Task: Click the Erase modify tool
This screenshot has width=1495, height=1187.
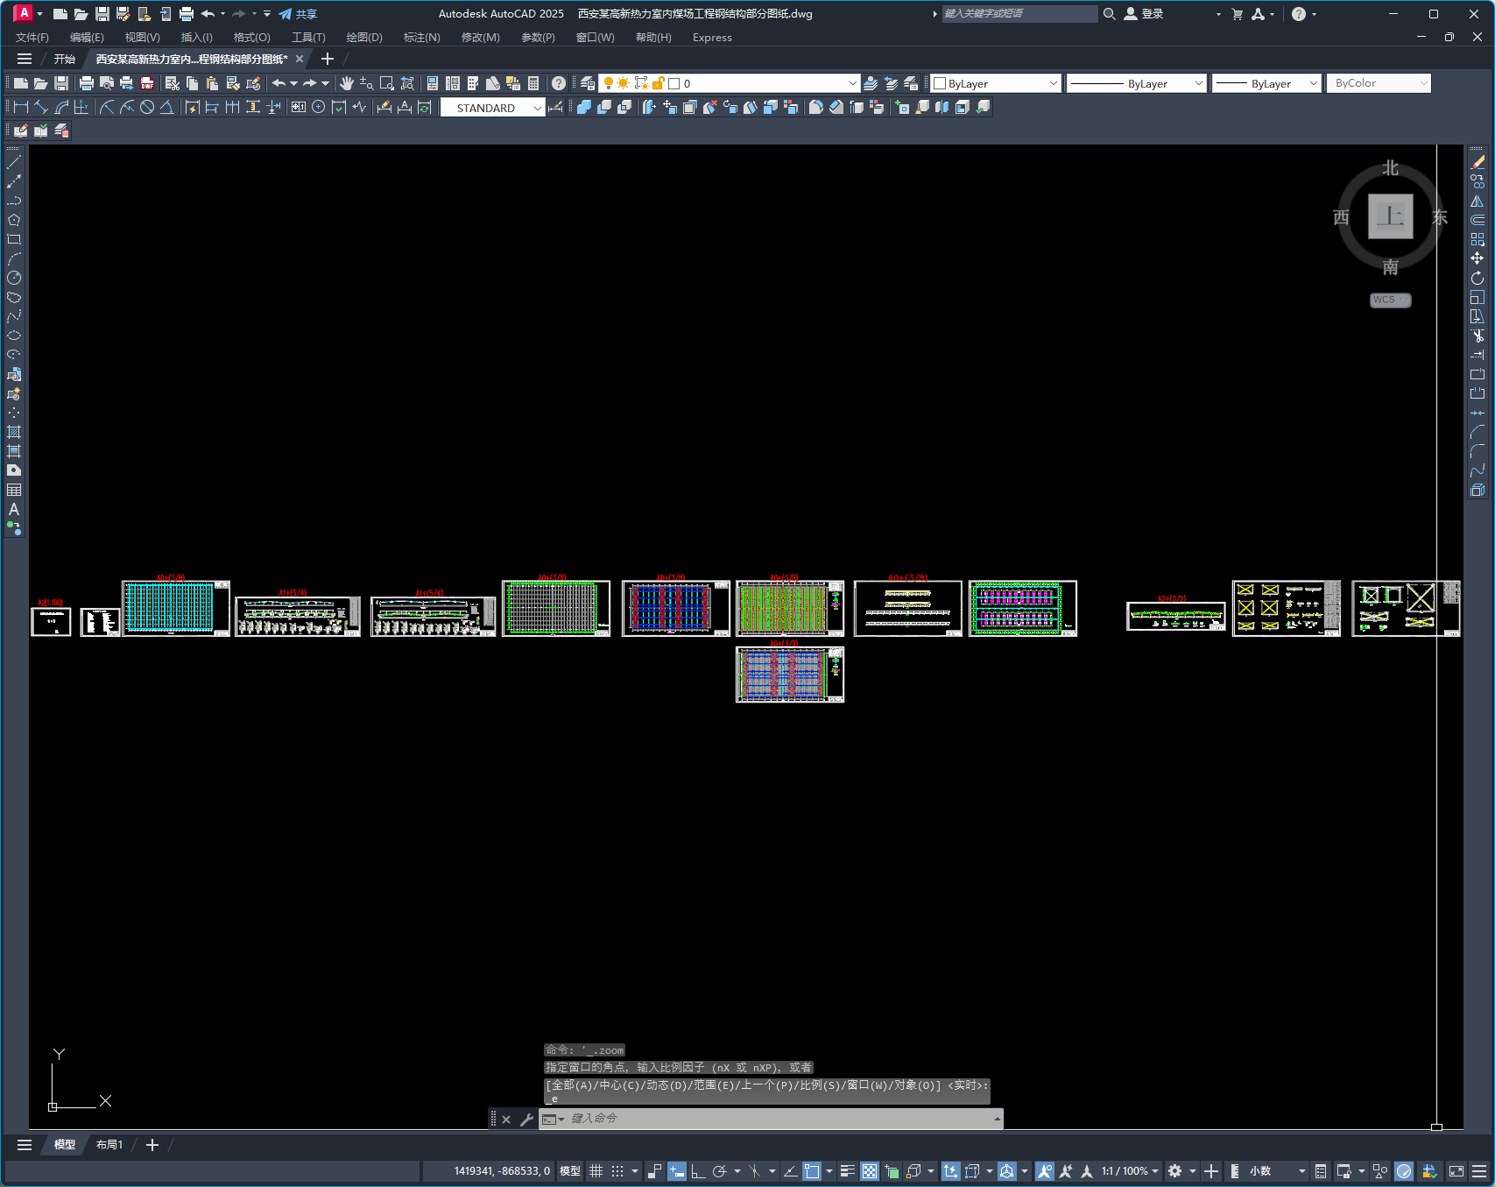Action: (x=1477, y=162)
